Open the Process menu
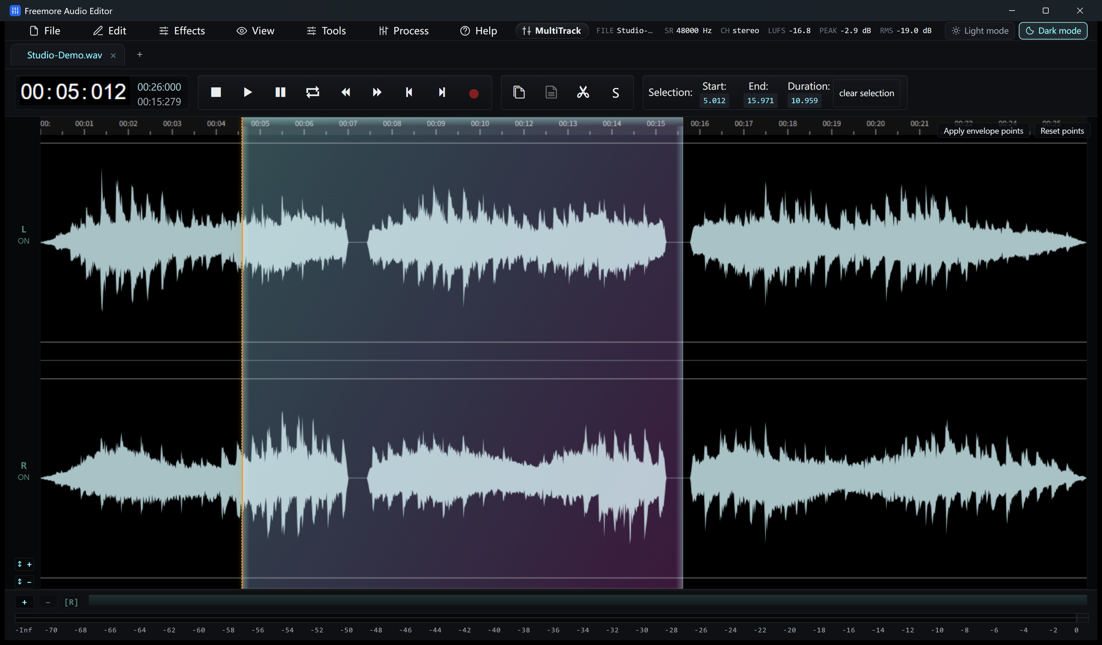 404,30
